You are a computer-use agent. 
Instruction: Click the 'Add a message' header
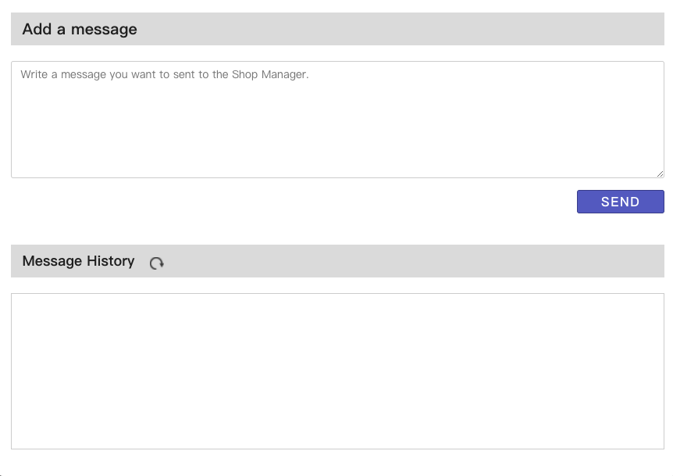(80, 29)
